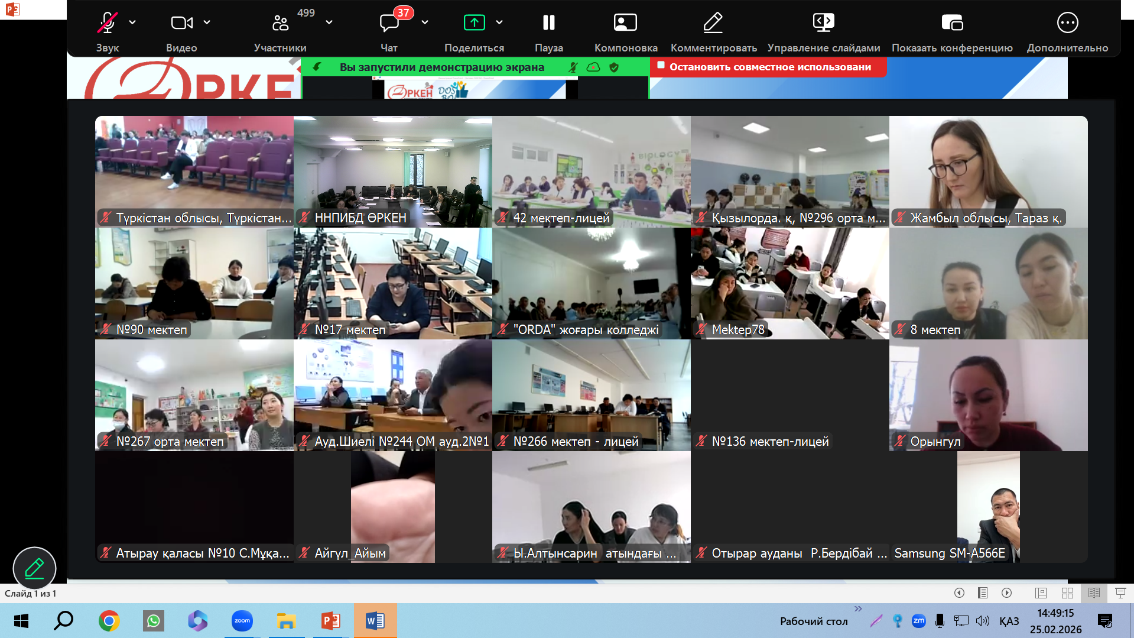
Task: Pause screen sharing with Пауза
Action: click(549, 23)
